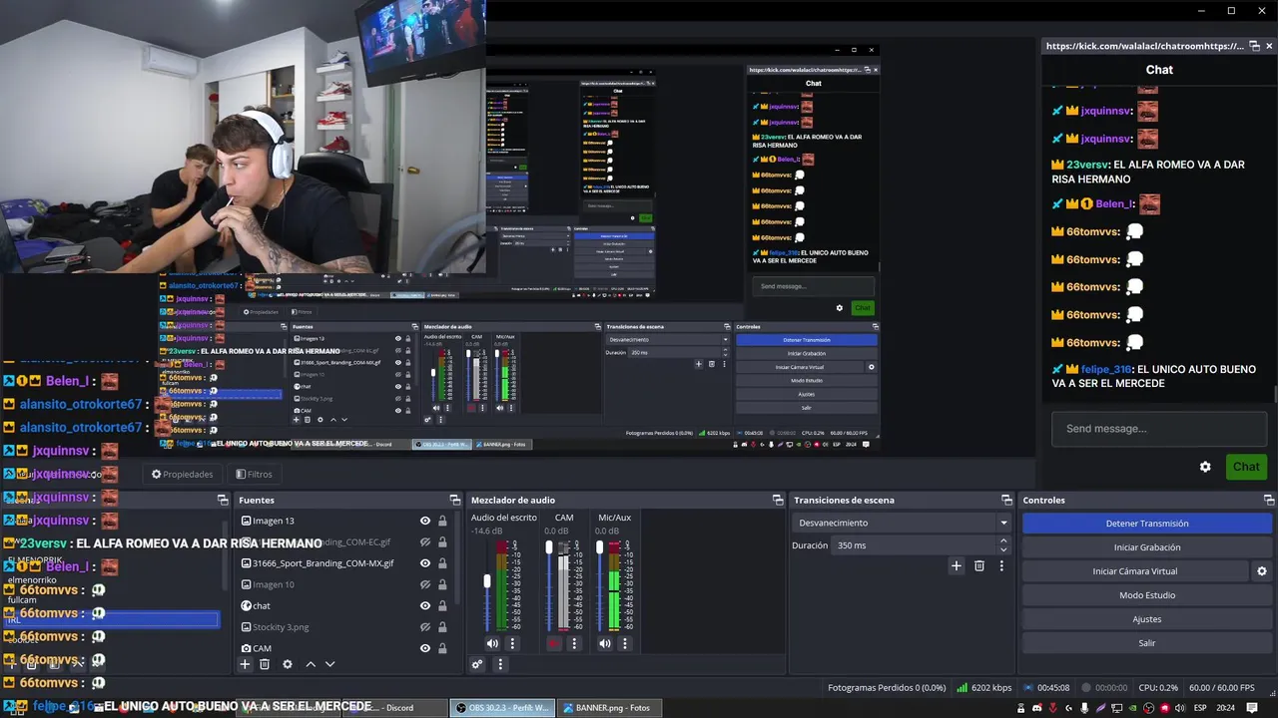Hide the chat browser source

pos(425,605)
